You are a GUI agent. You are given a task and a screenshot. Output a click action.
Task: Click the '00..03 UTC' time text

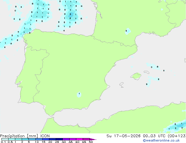pyautogui.click(x=154, y=136)
